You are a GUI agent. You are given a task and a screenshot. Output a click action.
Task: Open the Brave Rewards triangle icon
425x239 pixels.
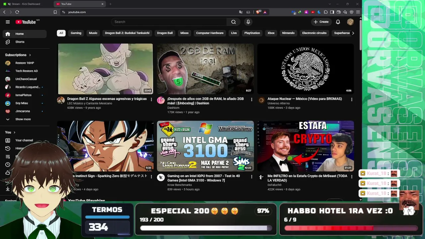click(x=265, y=12)
